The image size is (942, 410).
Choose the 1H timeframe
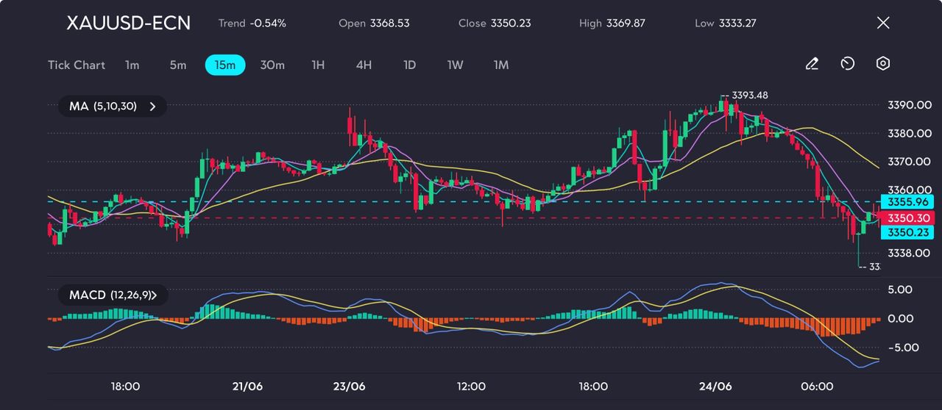click(318, 65)
